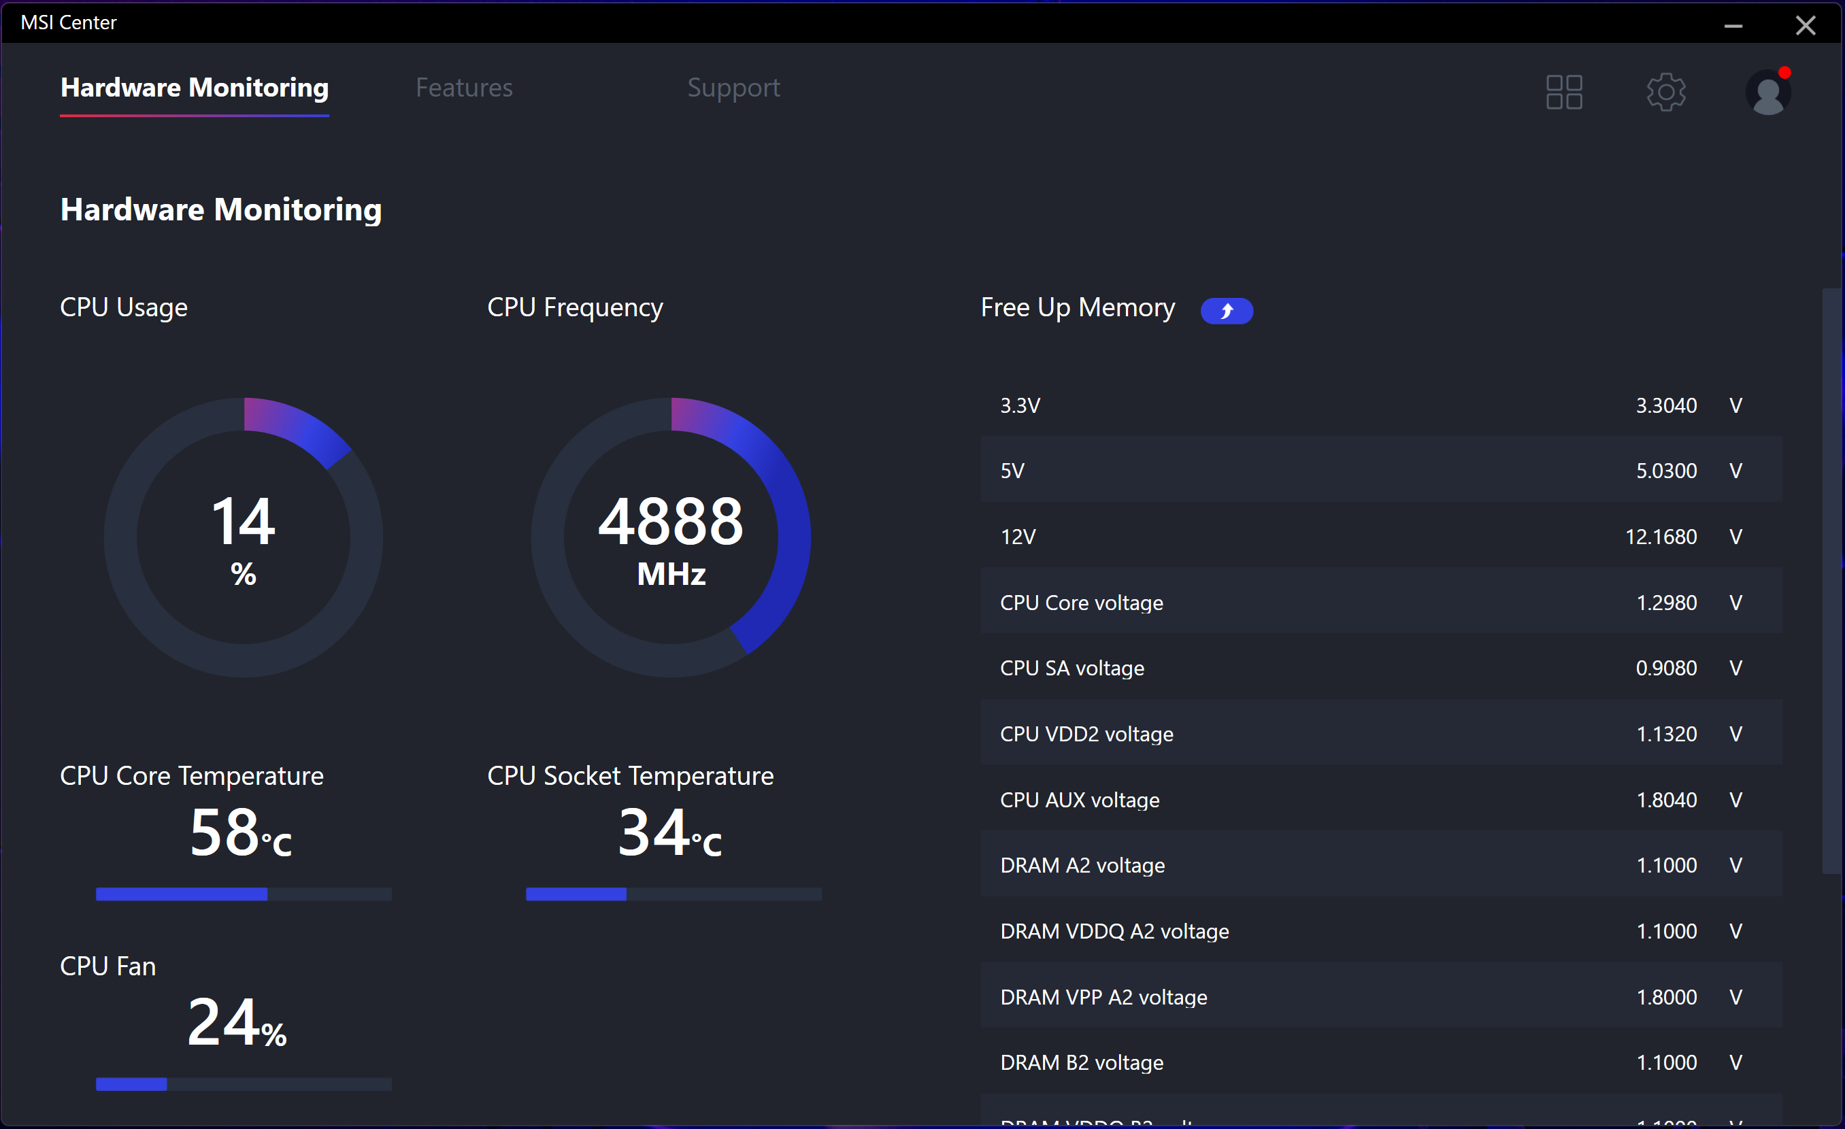
Task: Close the MSI Center window
Action: [x=1806, y=24]
